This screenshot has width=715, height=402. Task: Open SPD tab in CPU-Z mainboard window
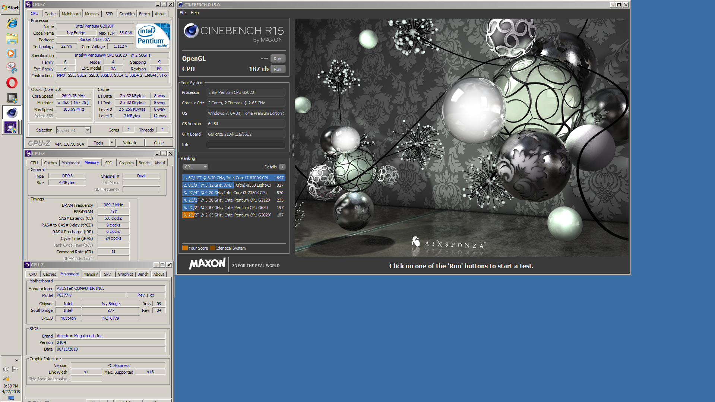pos(108,274)
